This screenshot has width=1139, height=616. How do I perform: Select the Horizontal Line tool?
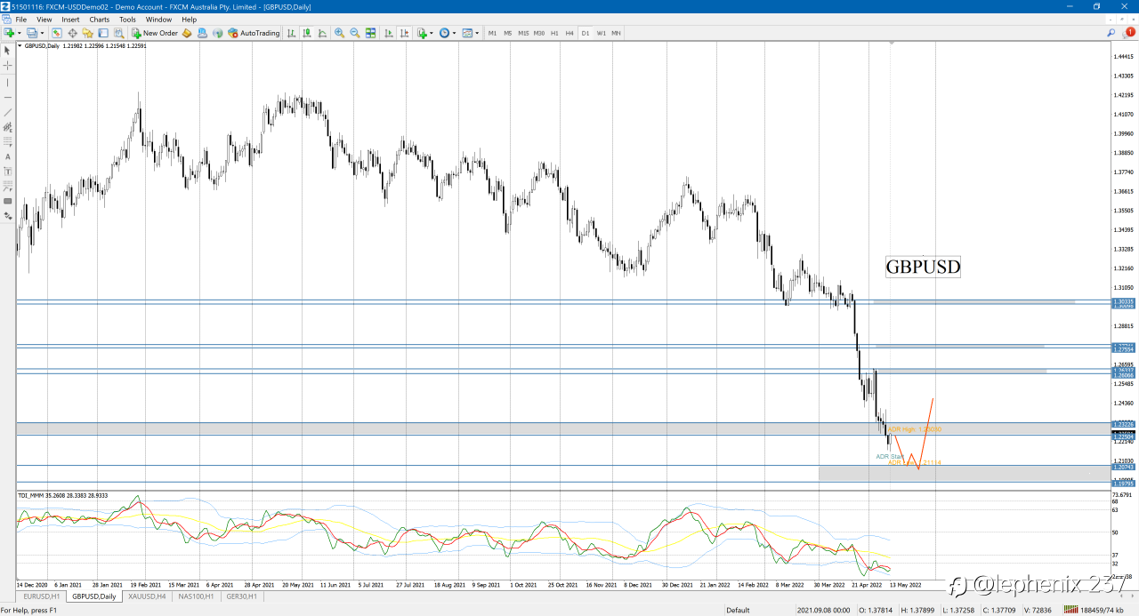pyautogui.click(x=8, y=97)
